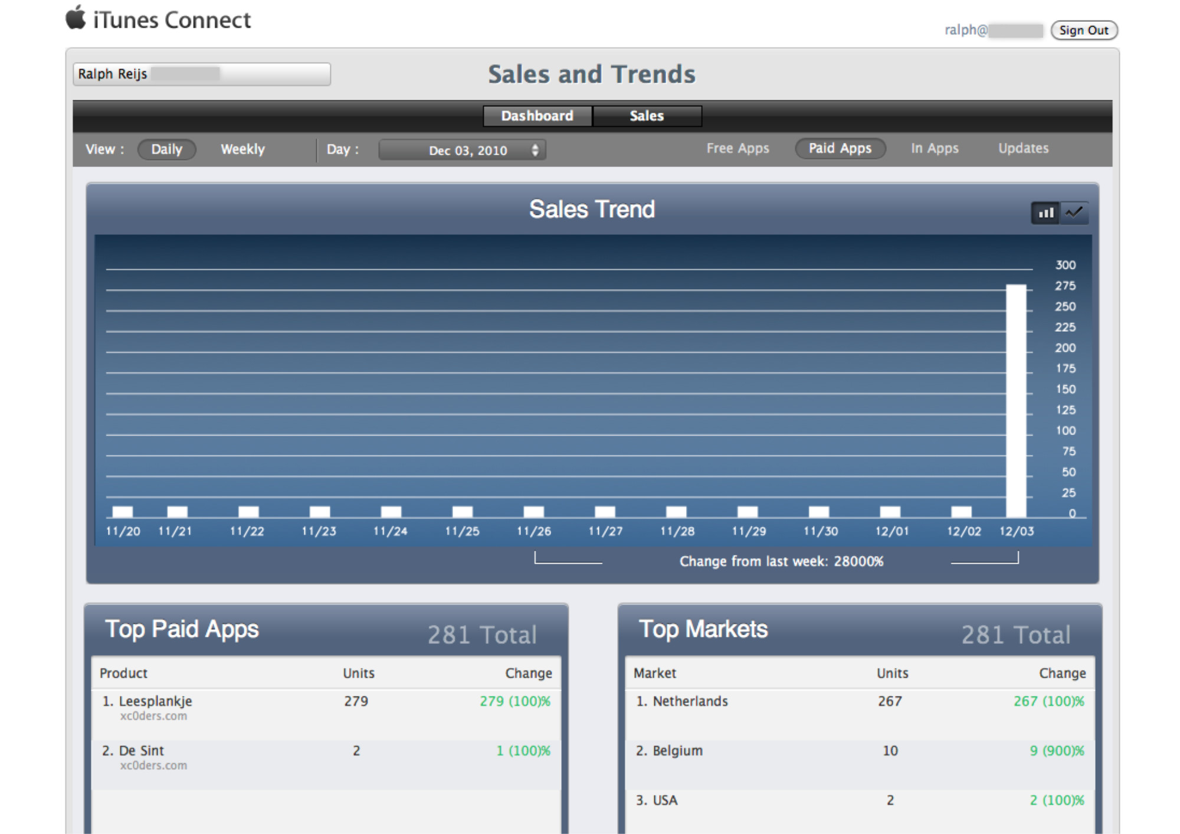Viewport: 1180px width, 834px height.
Task: Show In Apps data
Action: [x=935, y=148]
